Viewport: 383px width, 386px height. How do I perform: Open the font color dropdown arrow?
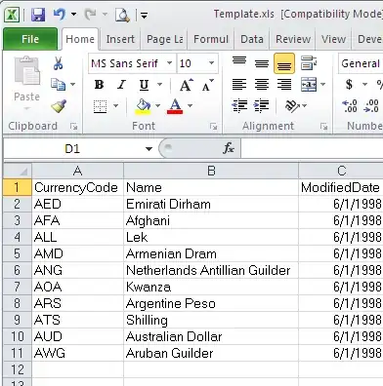pos(190,106)
